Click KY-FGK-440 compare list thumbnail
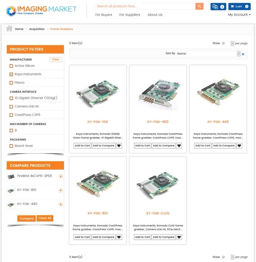The width and height of the screenshot is (256, 262). [x=11, y=205]
